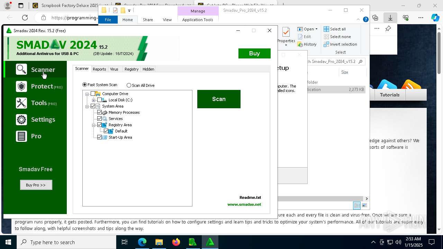The width and height of the screenshot is (443, 249).
Task: Open Task View on taskbar
Action: pos(125,242)
